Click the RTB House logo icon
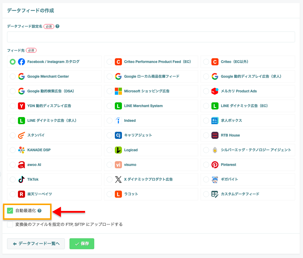The image size is (303, 258). coord(215,135)
